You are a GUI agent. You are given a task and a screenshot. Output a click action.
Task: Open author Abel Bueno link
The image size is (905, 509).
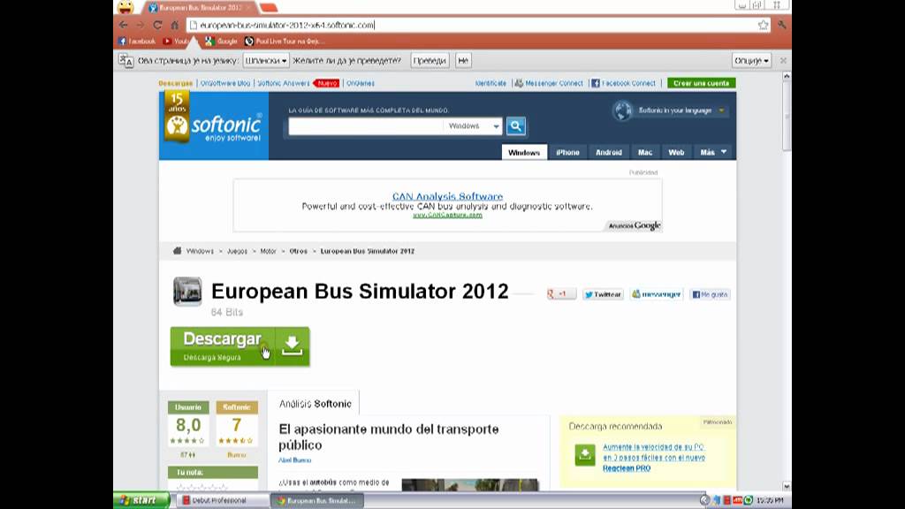[295, 460]
